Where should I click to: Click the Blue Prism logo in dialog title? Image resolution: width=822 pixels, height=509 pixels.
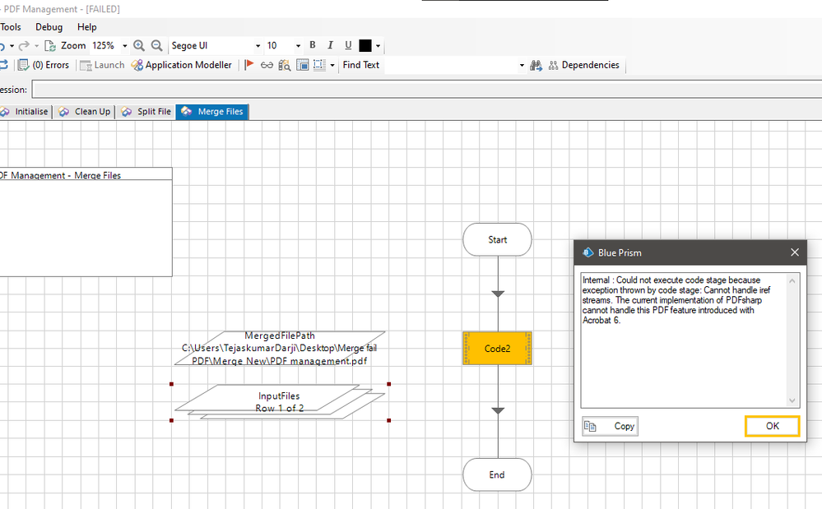point(587,252)
